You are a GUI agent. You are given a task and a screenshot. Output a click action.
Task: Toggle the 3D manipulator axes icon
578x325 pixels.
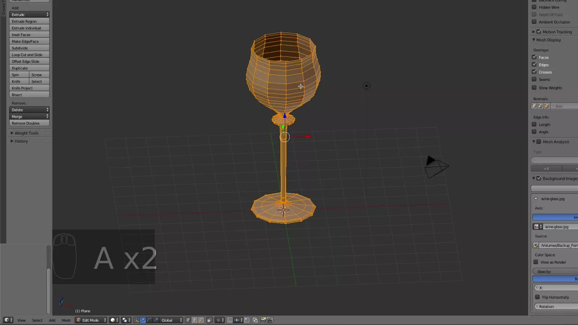coord(136,320)
